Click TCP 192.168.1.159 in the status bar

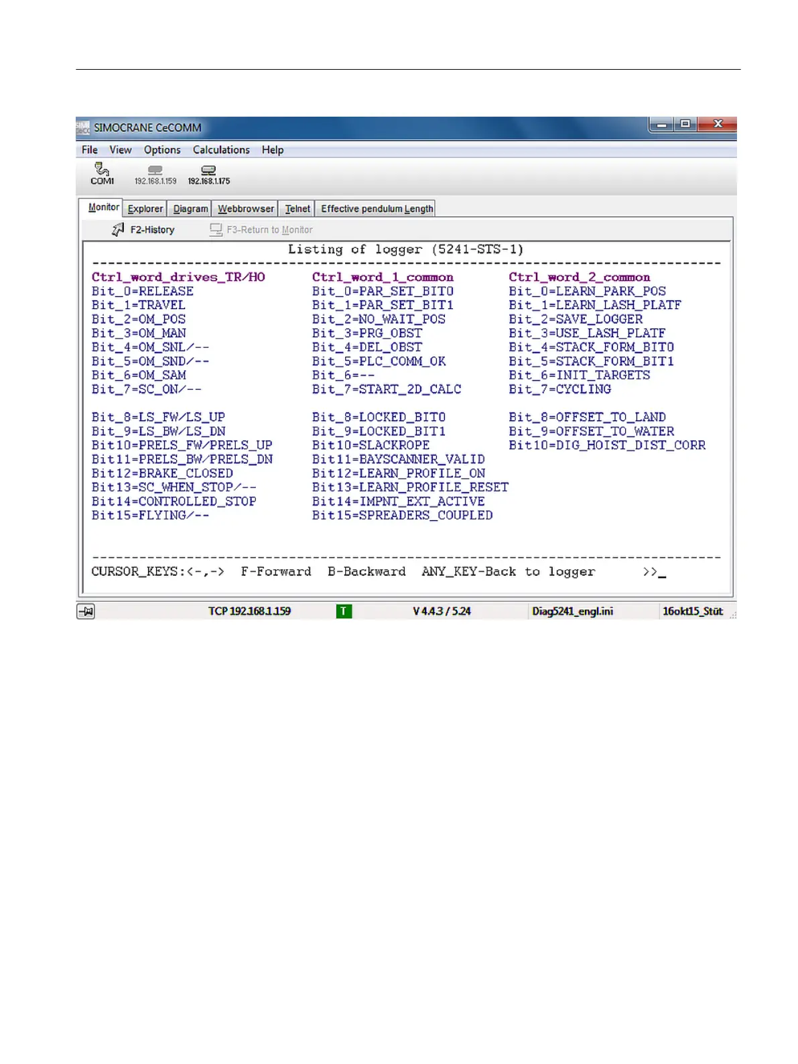249,611
